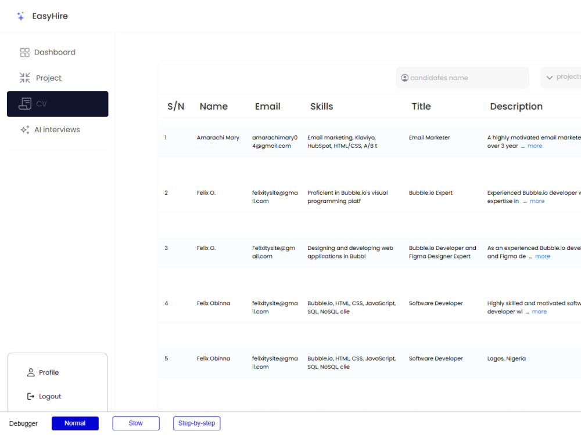Expand the projects dropdown chevron
Screen dimensions: 581x435
point(550,78)
